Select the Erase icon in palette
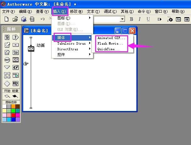The height and width of the screenshot is (145, 191). 7,52
